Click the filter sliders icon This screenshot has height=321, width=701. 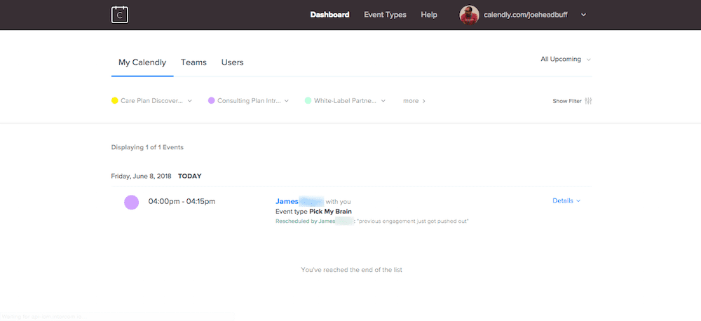click(x=588, y=101)
